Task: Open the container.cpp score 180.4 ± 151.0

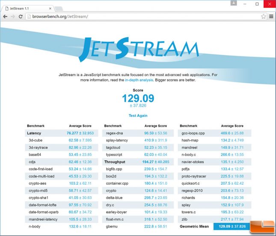Action: (x=156, y=183)
